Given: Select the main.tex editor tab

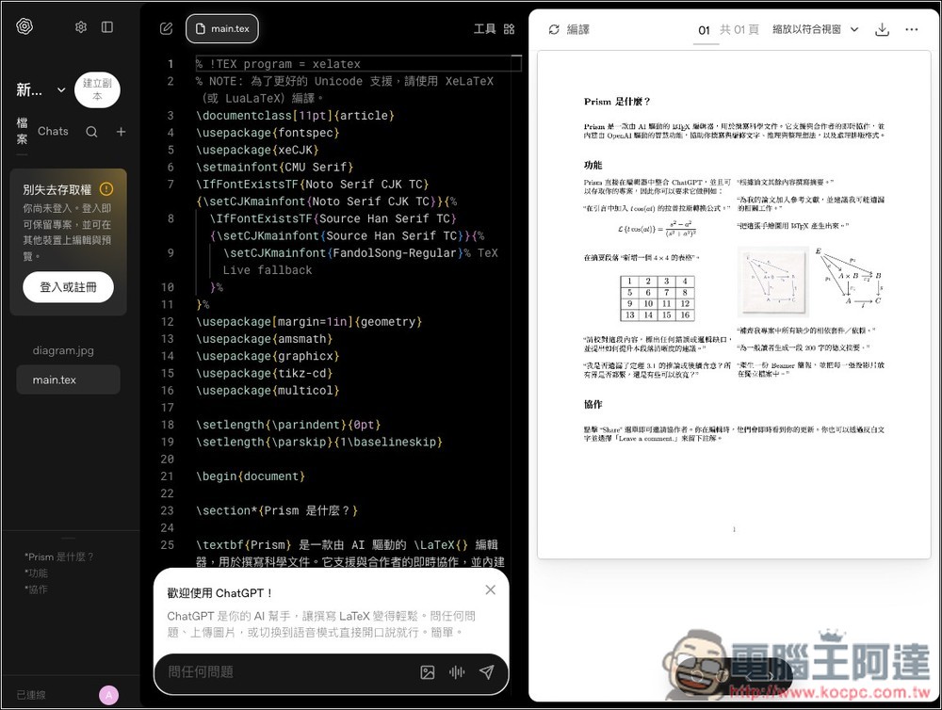Looking at the screenshot, I should tap(222, 28).
